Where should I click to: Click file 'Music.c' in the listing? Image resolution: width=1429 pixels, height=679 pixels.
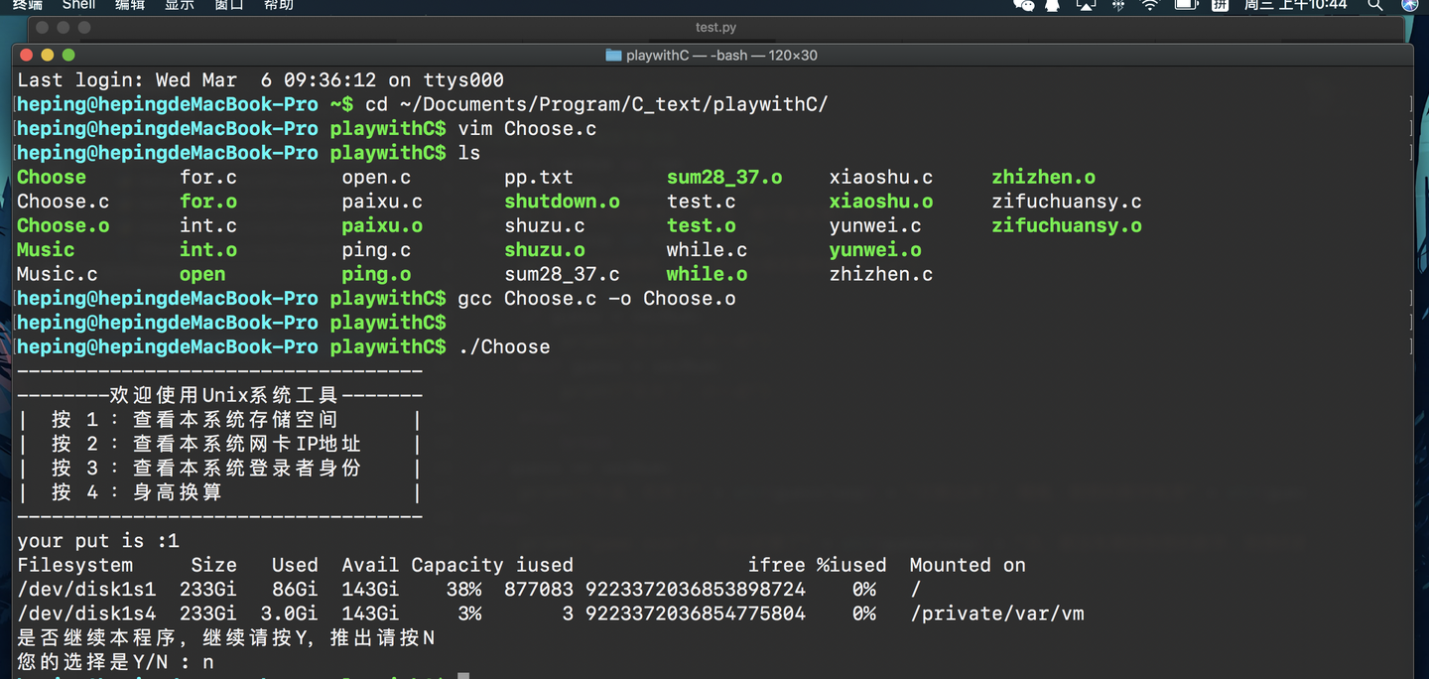(x=58, y=275)
